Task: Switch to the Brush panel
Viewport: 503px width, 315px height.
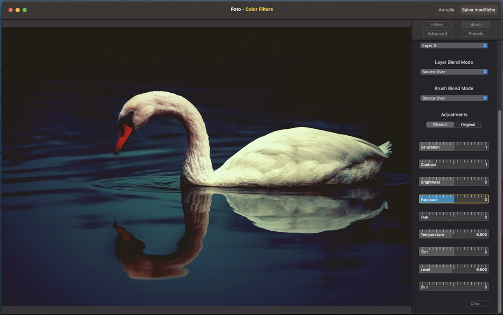Action: [475, 24]
